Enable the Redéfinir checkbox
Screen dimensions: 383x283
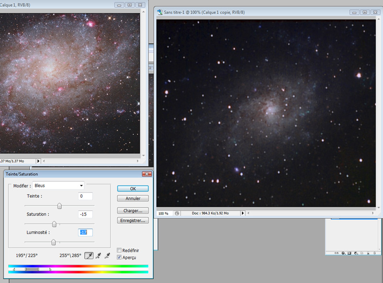coord(119,250)
